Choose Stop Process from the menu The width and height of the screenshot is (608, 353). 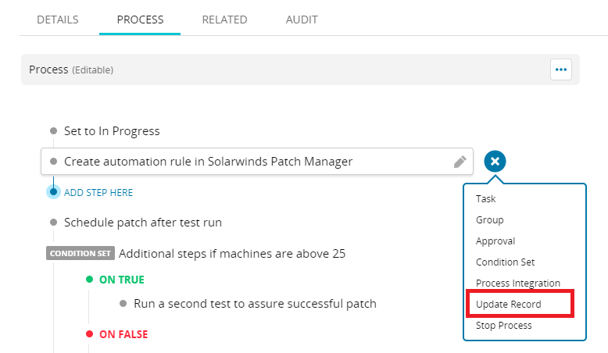503,326
